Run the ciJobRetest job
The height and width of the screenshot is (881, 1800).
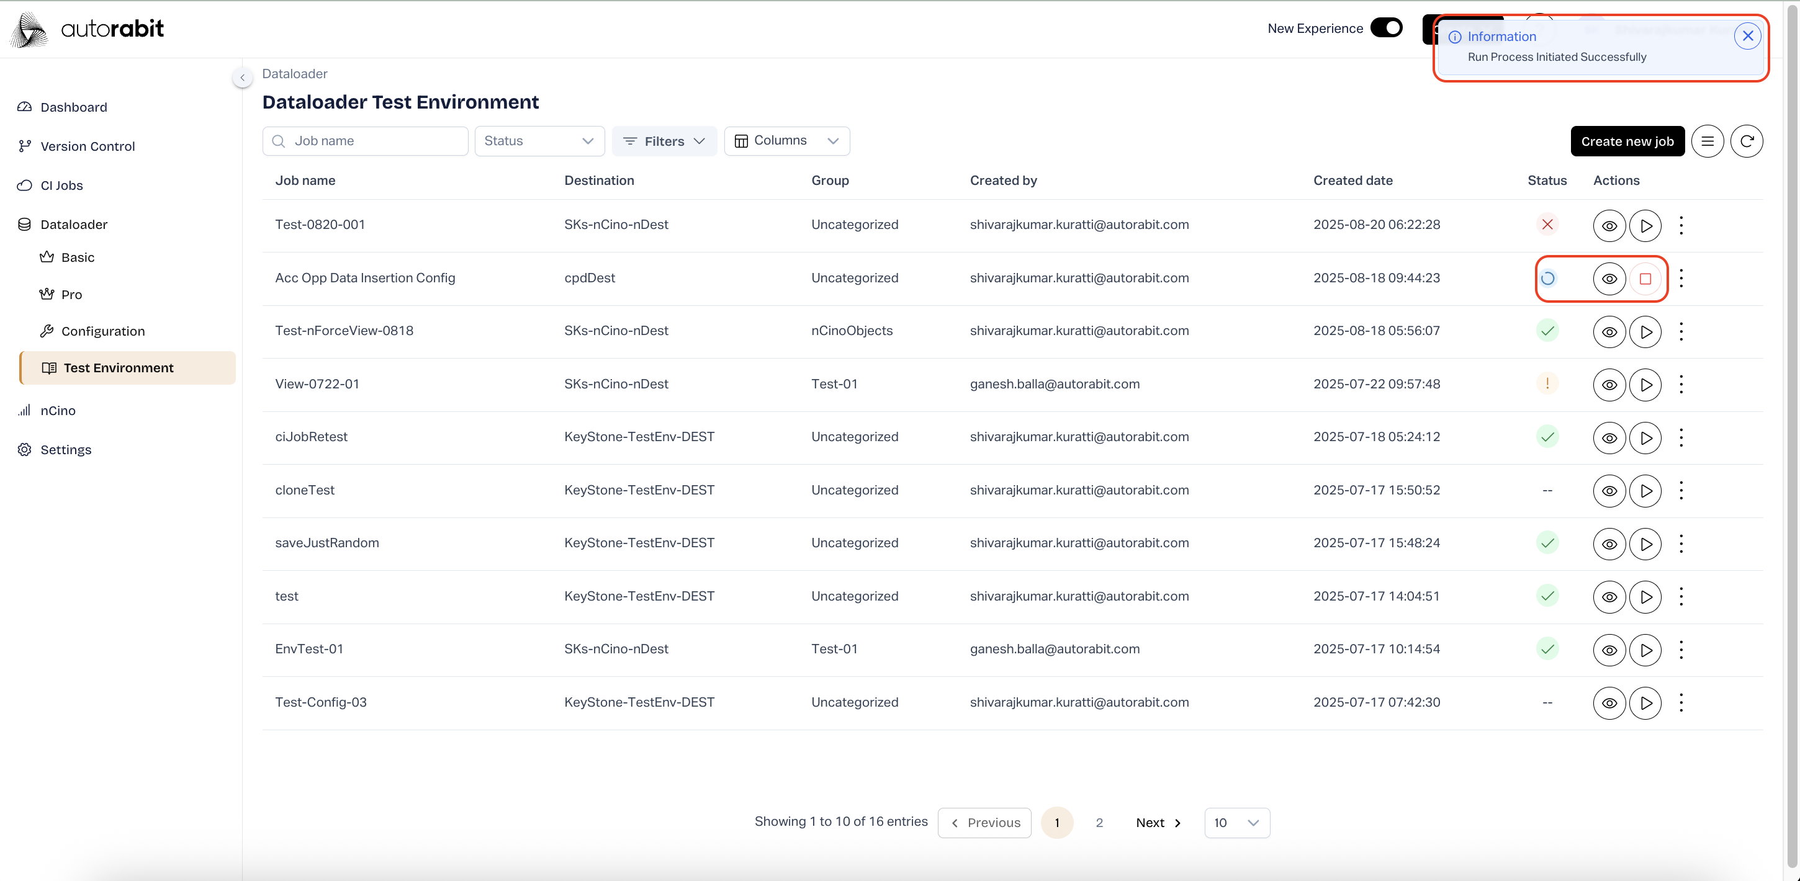point(1645,438)
